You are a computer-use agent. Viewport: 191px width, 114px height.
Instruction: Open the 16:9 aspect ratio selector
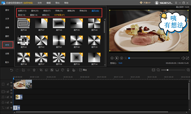[x=120, y=63]
